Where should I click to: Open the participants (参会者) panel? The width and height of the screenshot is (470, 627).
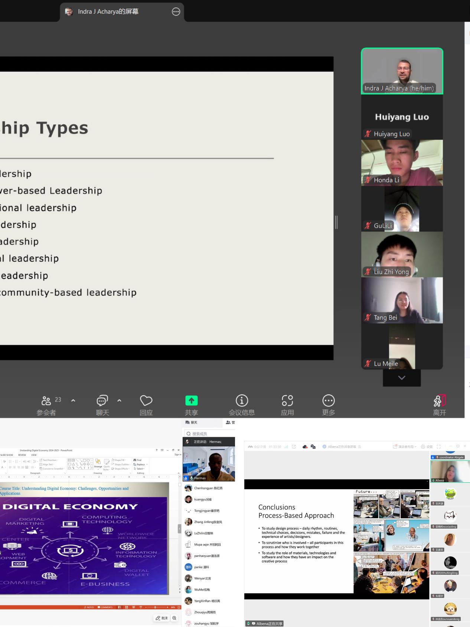46,401
